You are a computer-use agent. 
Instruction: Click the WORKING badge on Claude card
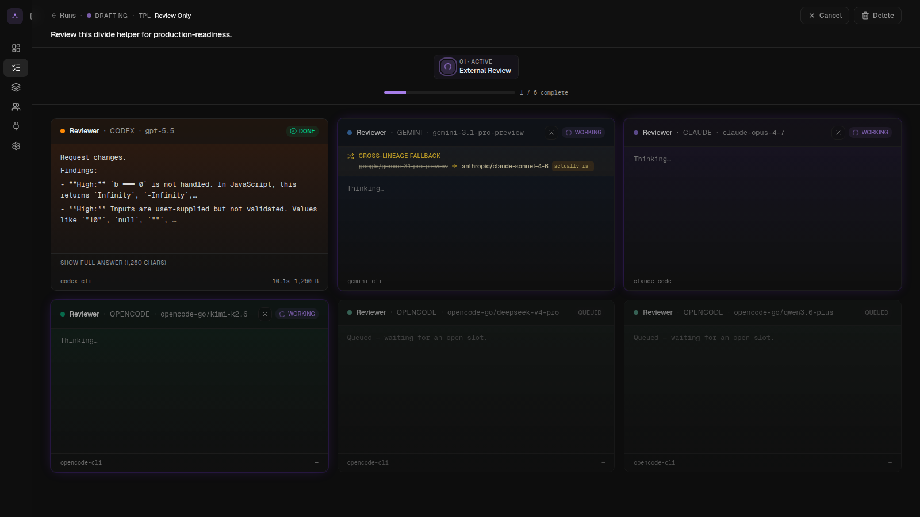point(870,133)
